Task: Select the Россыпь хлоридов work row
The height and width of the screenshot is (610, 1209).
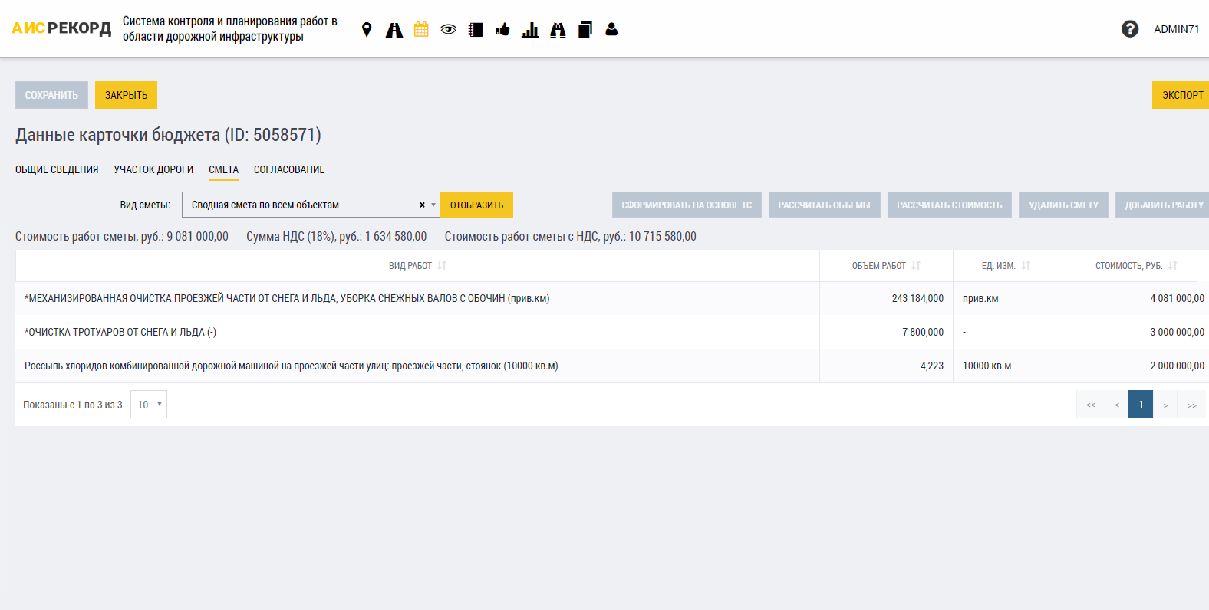Action: pos(611,366)
